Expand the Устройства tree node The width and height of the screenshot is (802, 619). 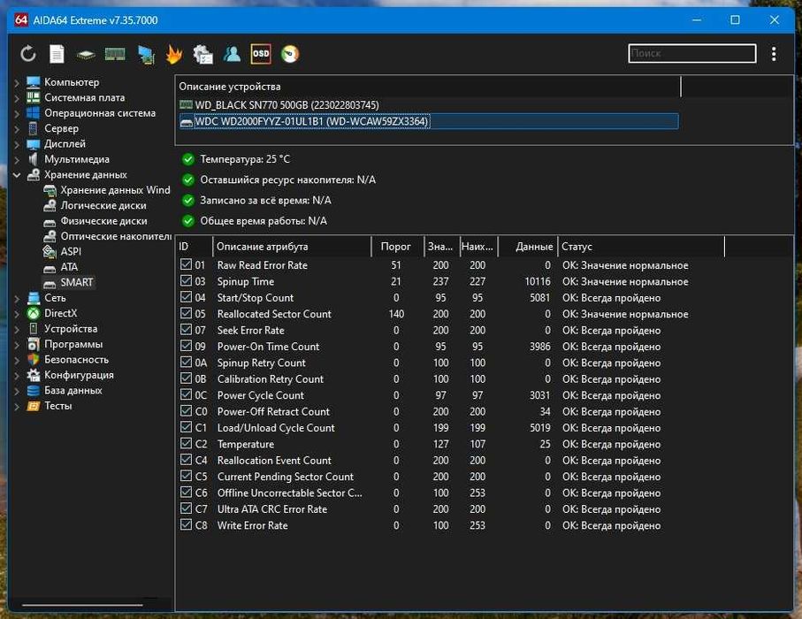click(17, 329)
